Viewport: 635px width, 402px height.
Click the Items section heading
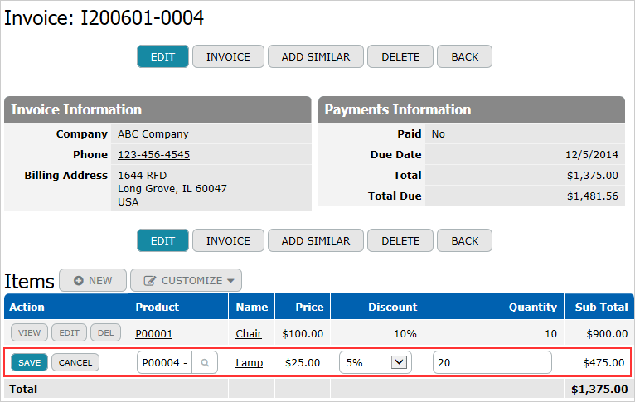click(29, 281)
